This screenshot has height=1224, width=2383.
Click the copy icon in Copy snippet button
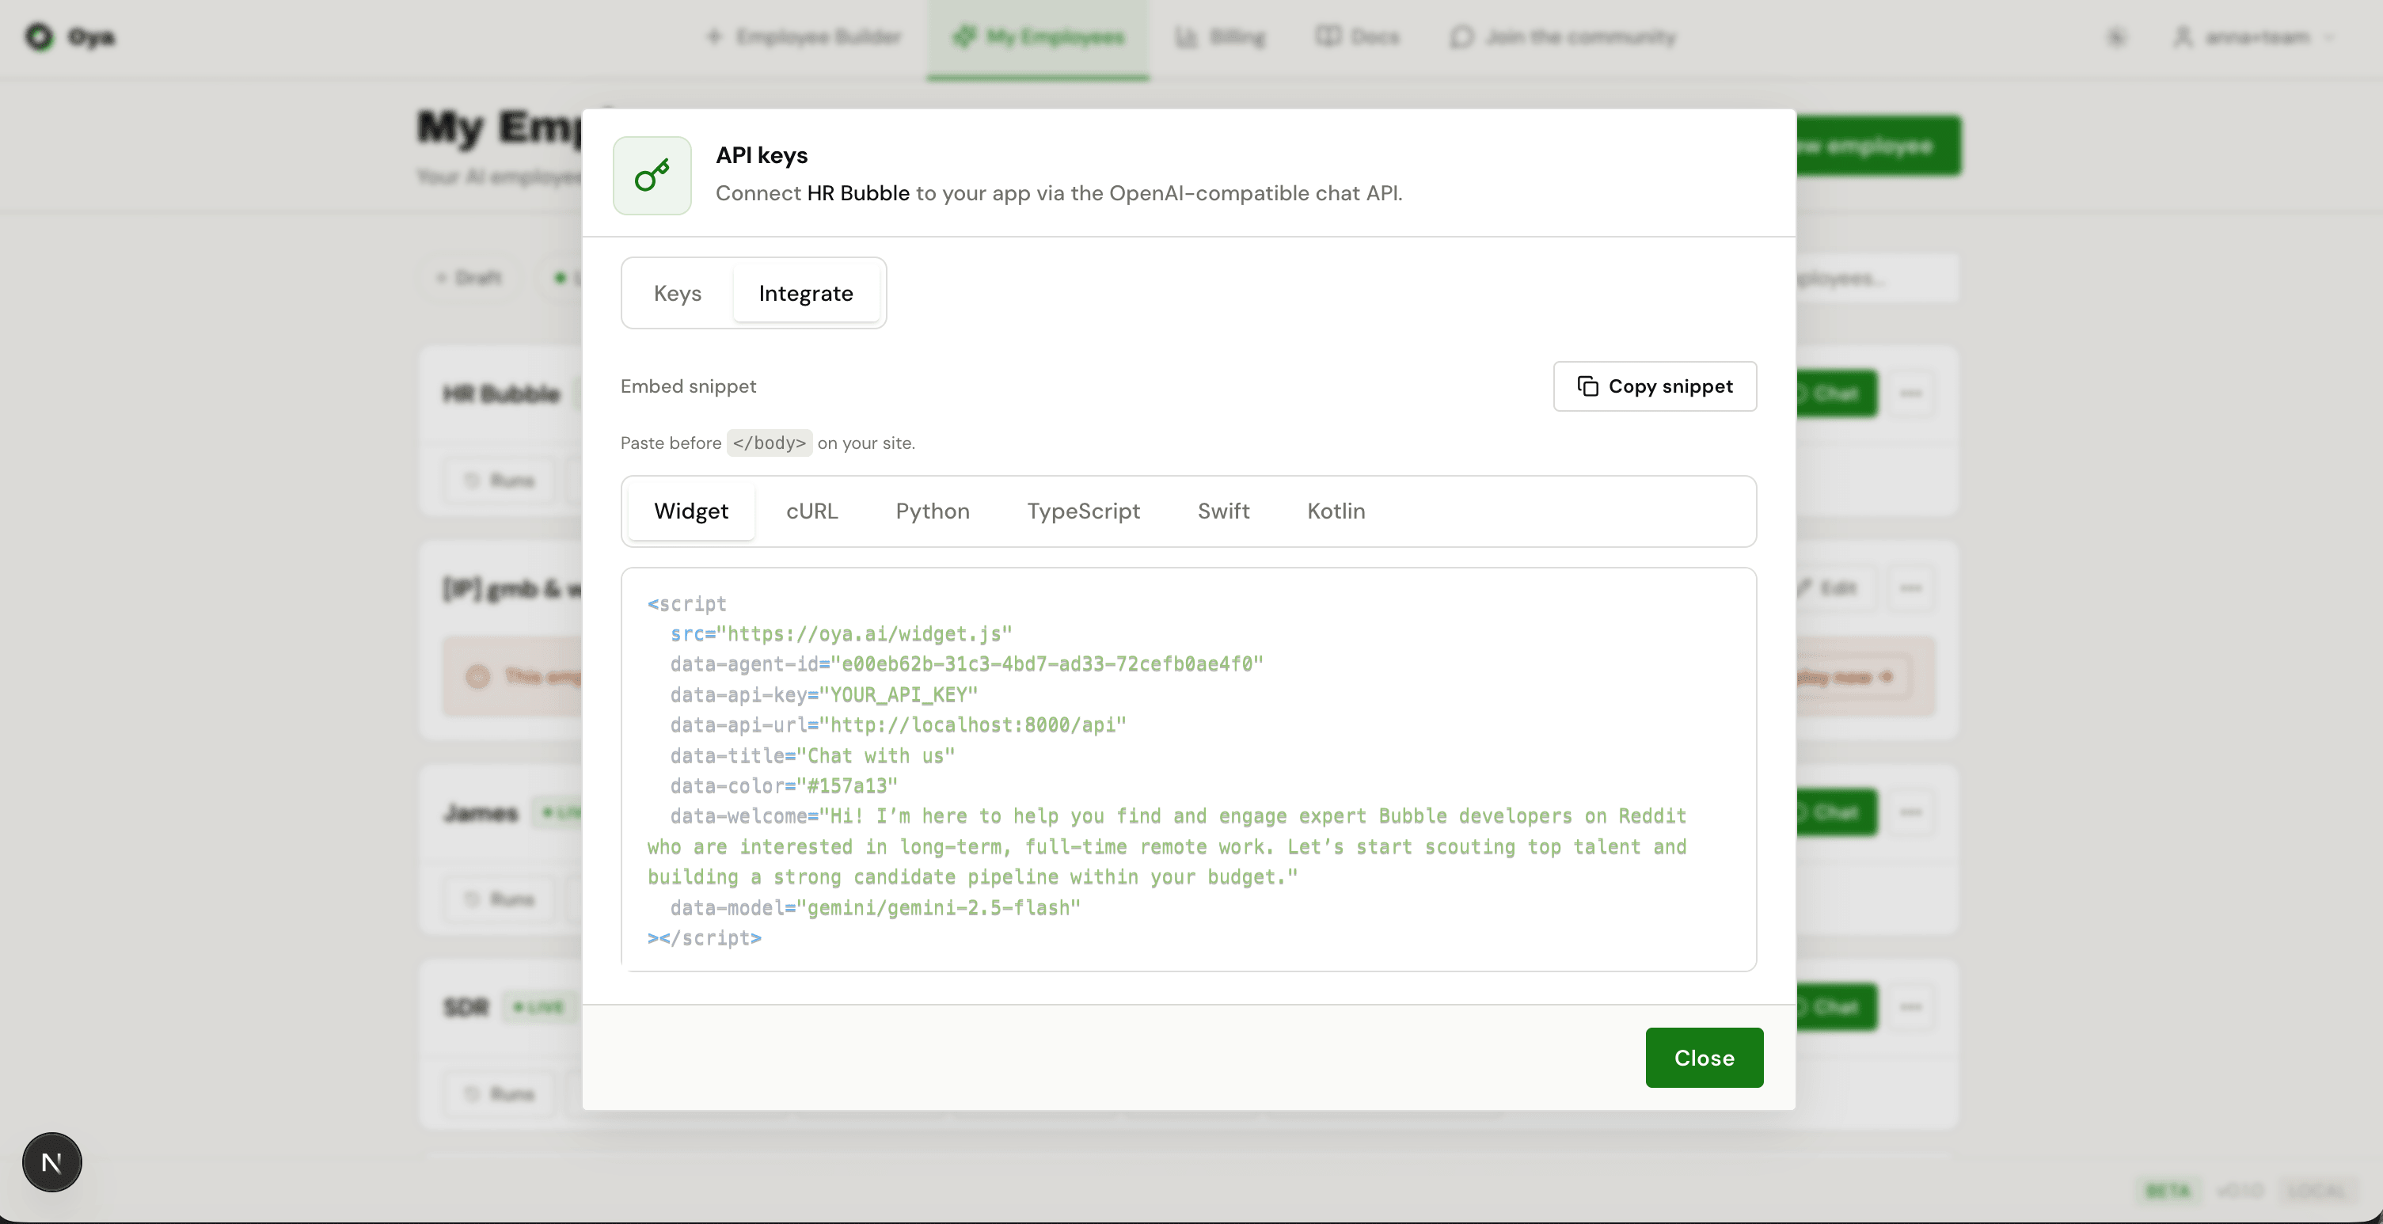[x=1587, y=386]
